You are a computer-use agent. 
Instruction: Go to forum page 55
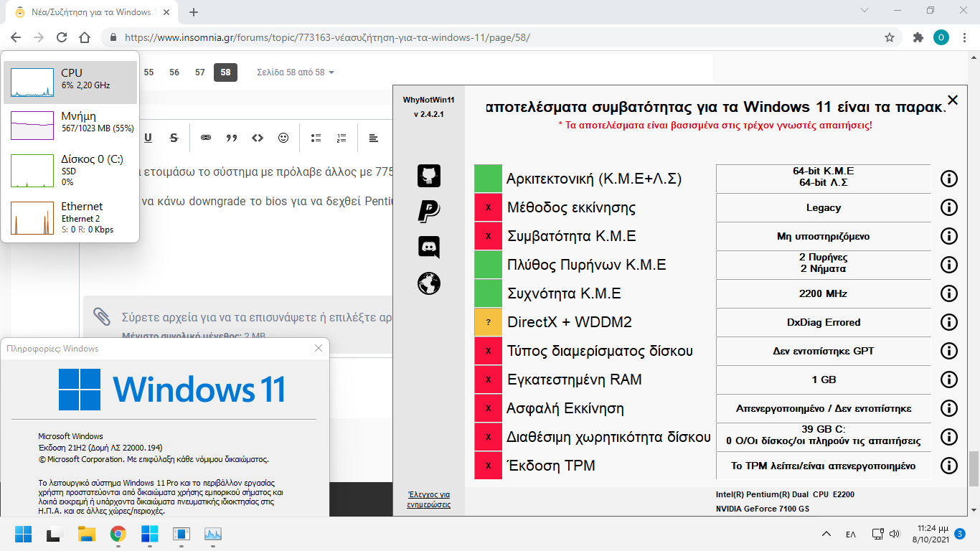149,72
